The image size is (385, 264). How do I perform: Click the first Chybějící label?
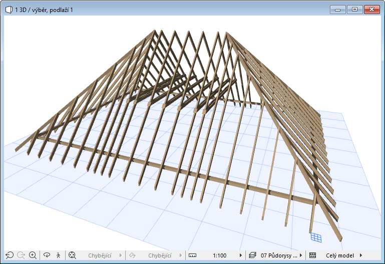click(100, 255)
